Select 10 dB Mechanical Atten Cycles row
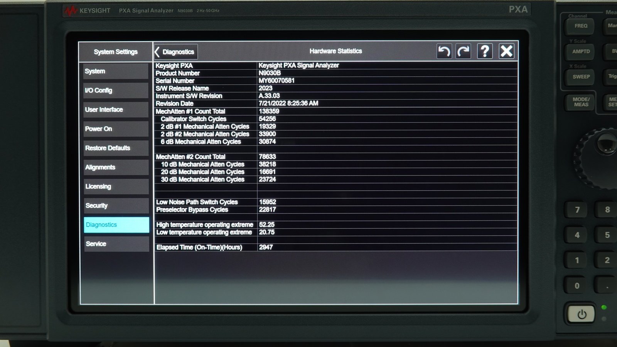 coord(335,164)
